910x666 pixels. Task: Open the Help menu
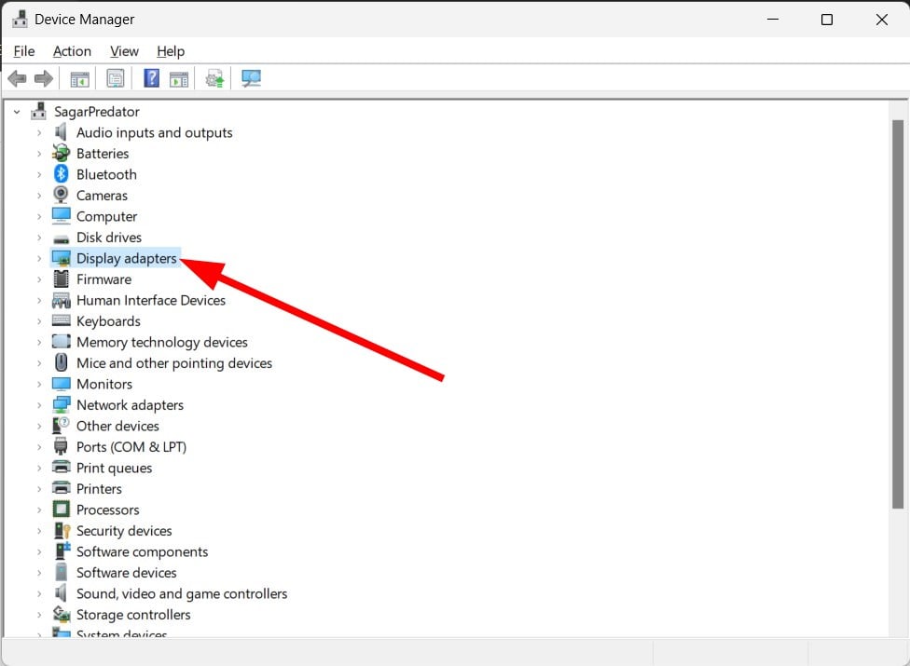click(171, 51)
